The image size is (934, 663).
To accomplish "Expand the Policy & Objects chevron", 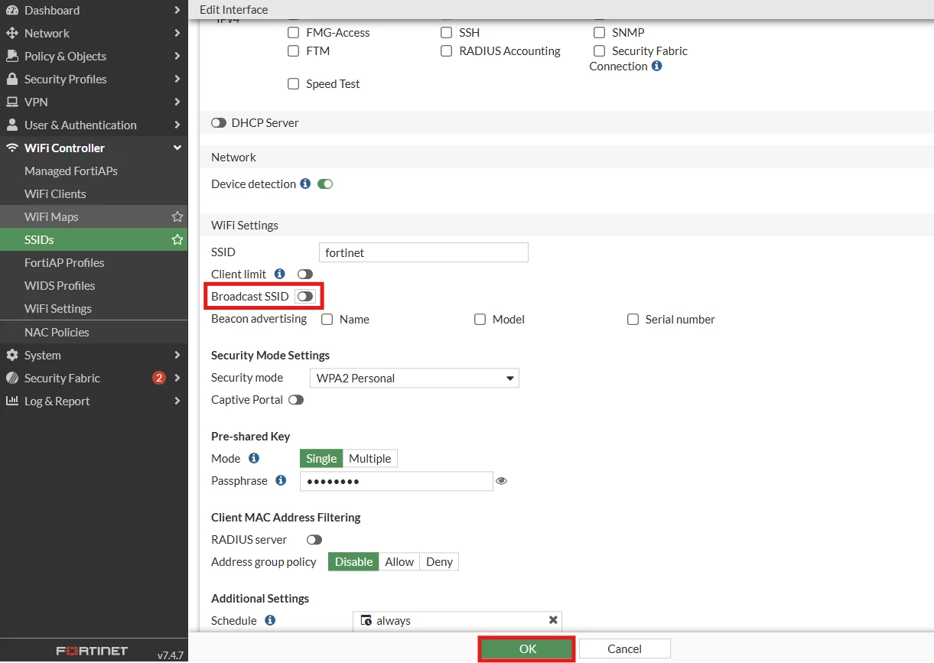I will click(177, 57).
